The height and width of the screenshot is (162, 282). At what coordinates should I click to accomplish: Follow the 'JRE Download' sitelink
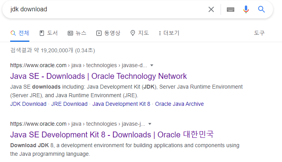pyautogui.click(x=69, y=104)
